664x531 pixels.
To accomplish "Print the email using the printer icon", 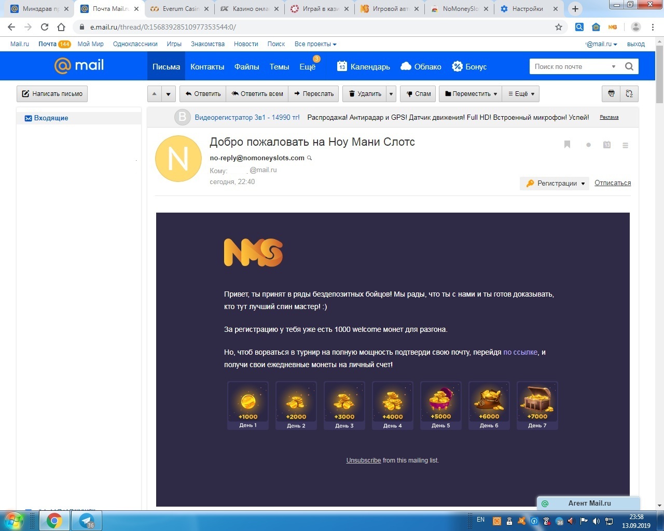I will tap(611, 94).
